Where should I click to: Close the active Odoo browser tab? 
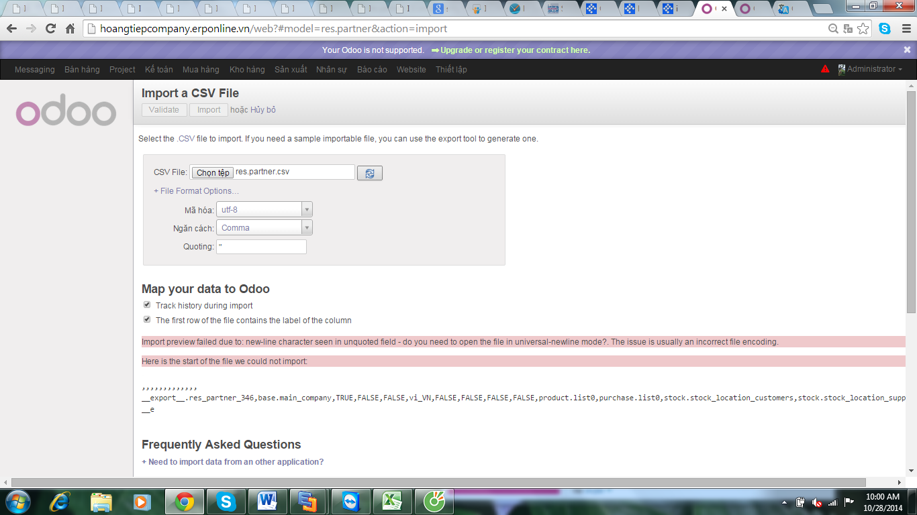tap(724, 9)
